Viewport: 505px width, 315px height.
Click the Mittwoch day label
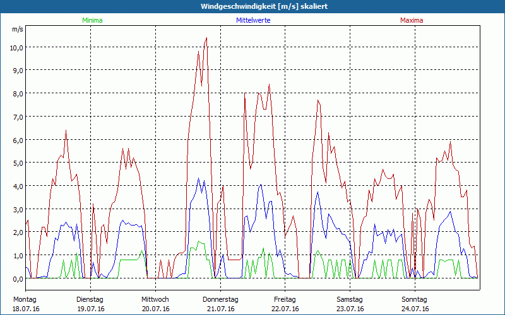[x=155, y=300]
